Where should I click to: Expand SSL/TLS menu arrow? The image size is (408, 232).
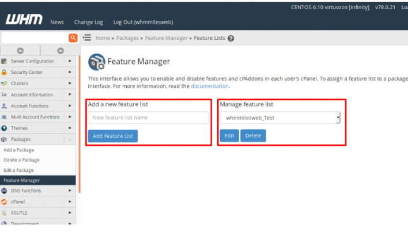click(x=70, y=213)
